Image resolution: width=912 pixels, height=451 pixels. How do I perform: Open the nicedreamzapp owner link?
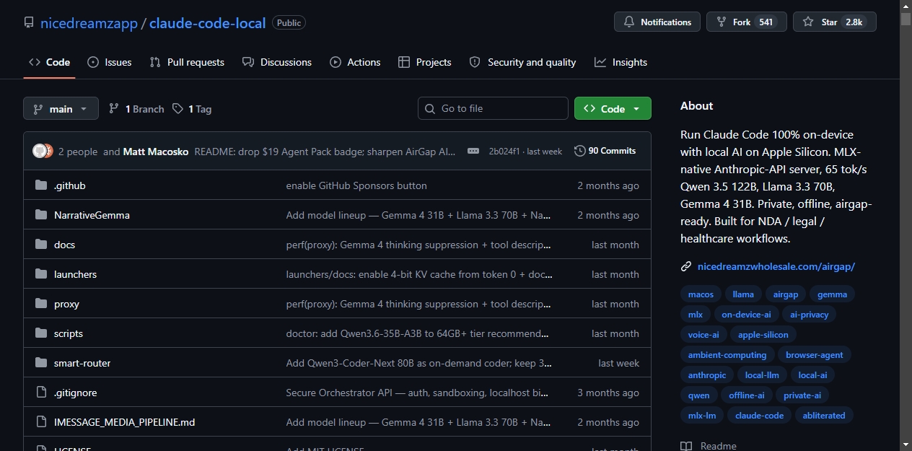point(89,22)
